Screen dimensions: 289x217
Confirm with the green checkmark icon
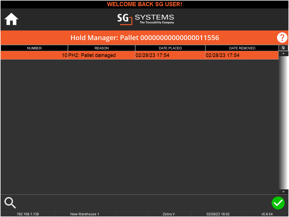(278, 203)
